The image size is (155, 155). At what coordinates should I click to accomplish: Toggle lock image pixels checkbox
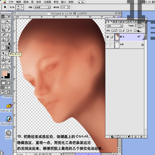point(120,31)
